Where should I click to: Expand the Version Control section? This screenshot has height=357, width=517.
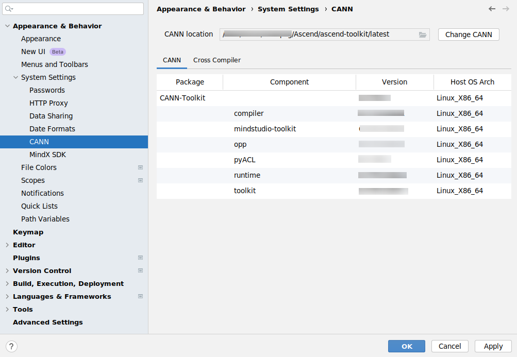[x=7, y=270]
